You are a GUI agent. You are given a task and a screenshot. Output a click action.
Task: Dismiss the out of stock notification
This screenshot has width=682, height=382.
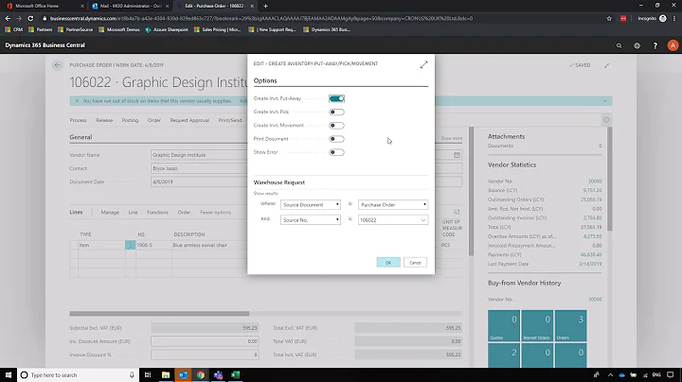tap(77, 101)
